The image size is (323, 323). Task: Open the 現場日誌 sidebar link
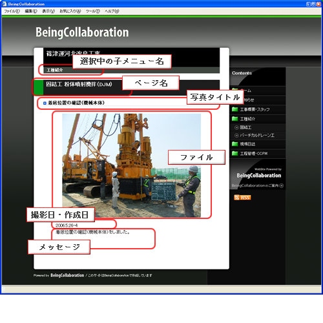pyautogui.click(x=247, y=144)
